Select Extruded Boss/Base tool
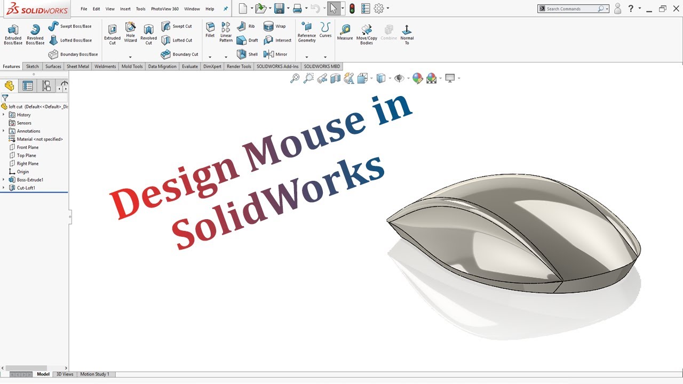 pyautogui.click(x=13, y=35)
